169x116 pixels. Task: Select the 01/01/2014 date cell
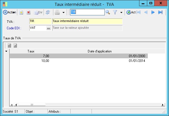pos(137,61)
